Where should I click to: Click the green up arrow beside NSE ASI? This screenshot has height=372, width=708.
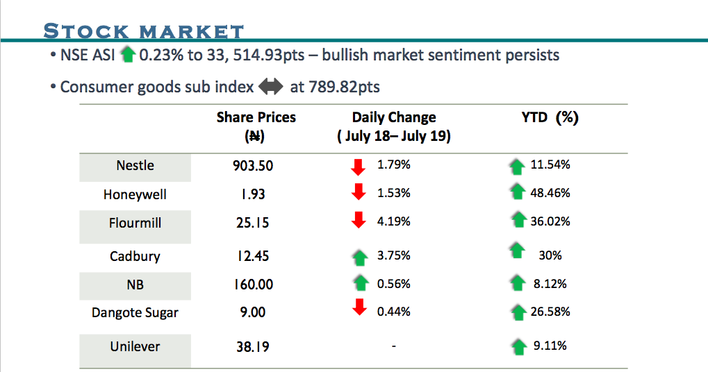[127, 55]
